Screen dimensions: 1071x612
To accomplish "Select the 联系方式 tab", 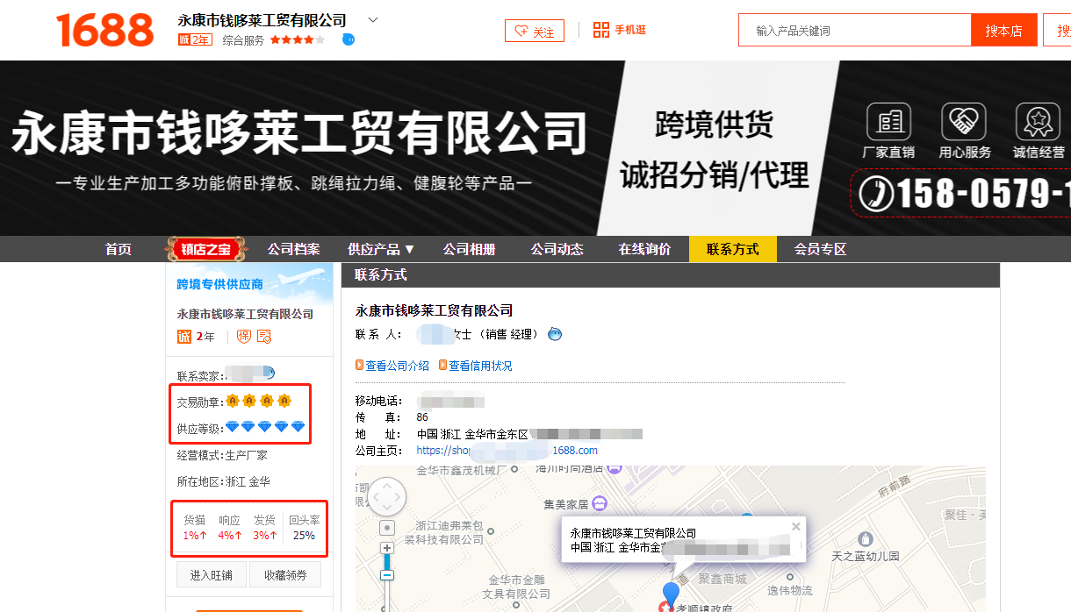I will point(733,249).
